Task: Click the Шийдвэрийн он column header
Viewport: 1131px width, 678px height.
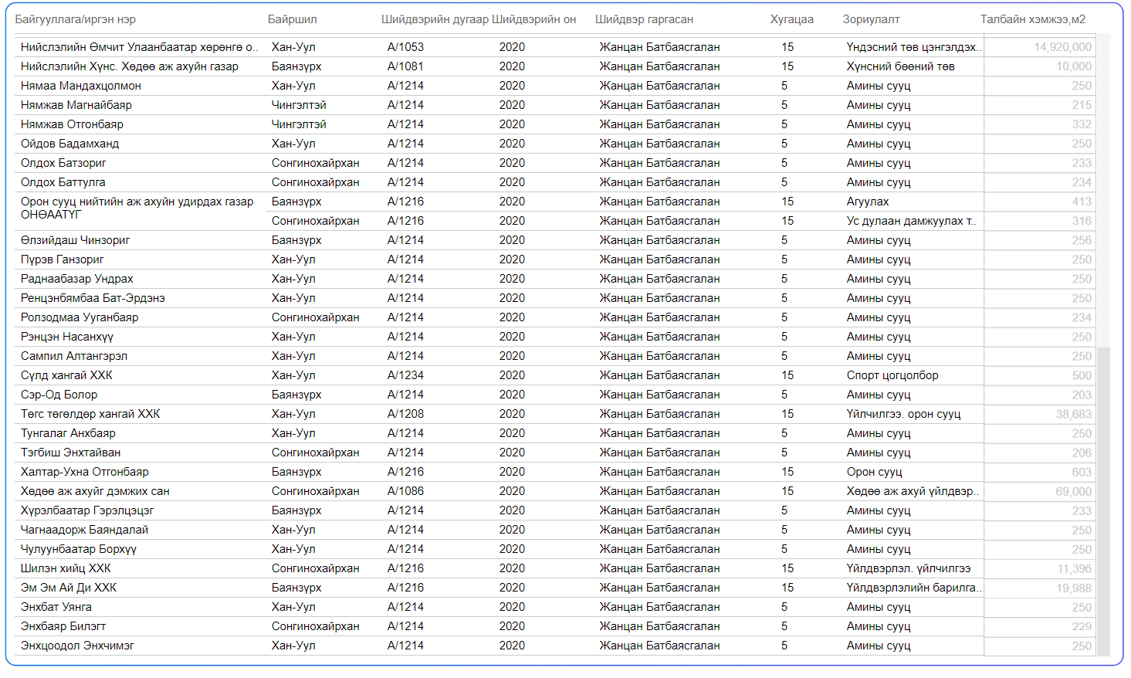Action: coord(533,19)
